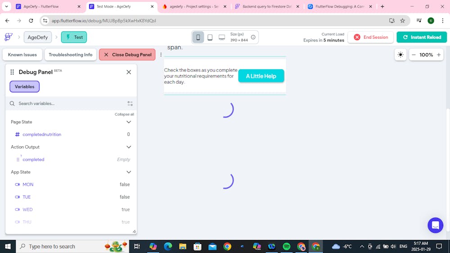Open the support chat bubble
The height and width of the screenshot is (253, 450).
[x=435, y=225]
